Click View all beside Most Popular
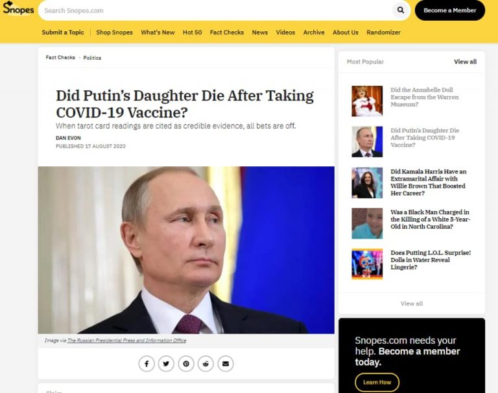This screenshot has height=393, width=498. (466, 62)
